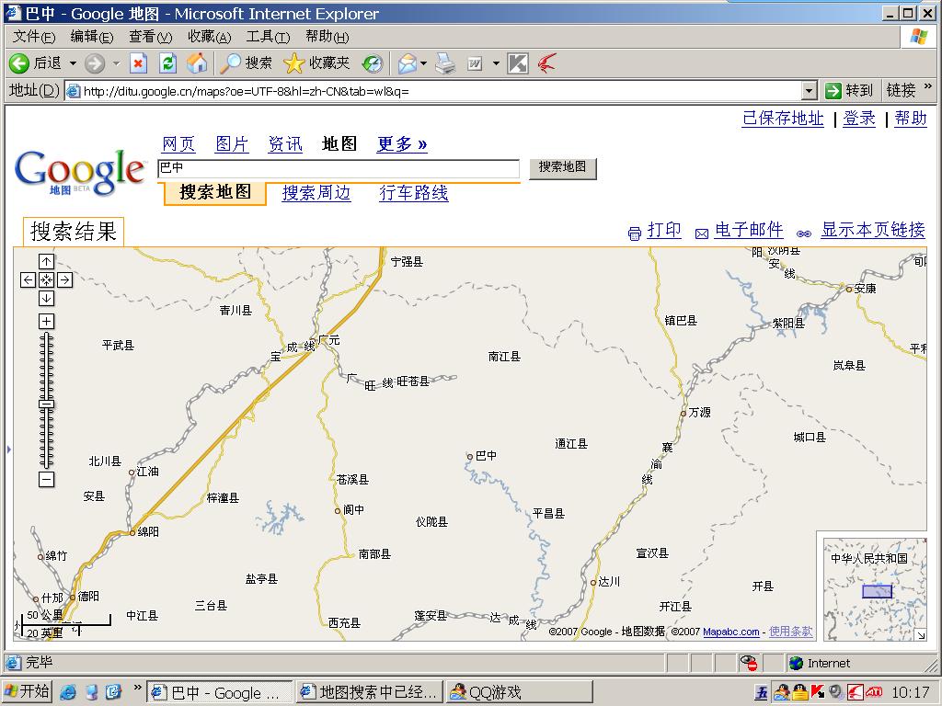This screenshot has width=942, height=706.
Task: Select the 搜索地图 tab
Action: [215, 192]
